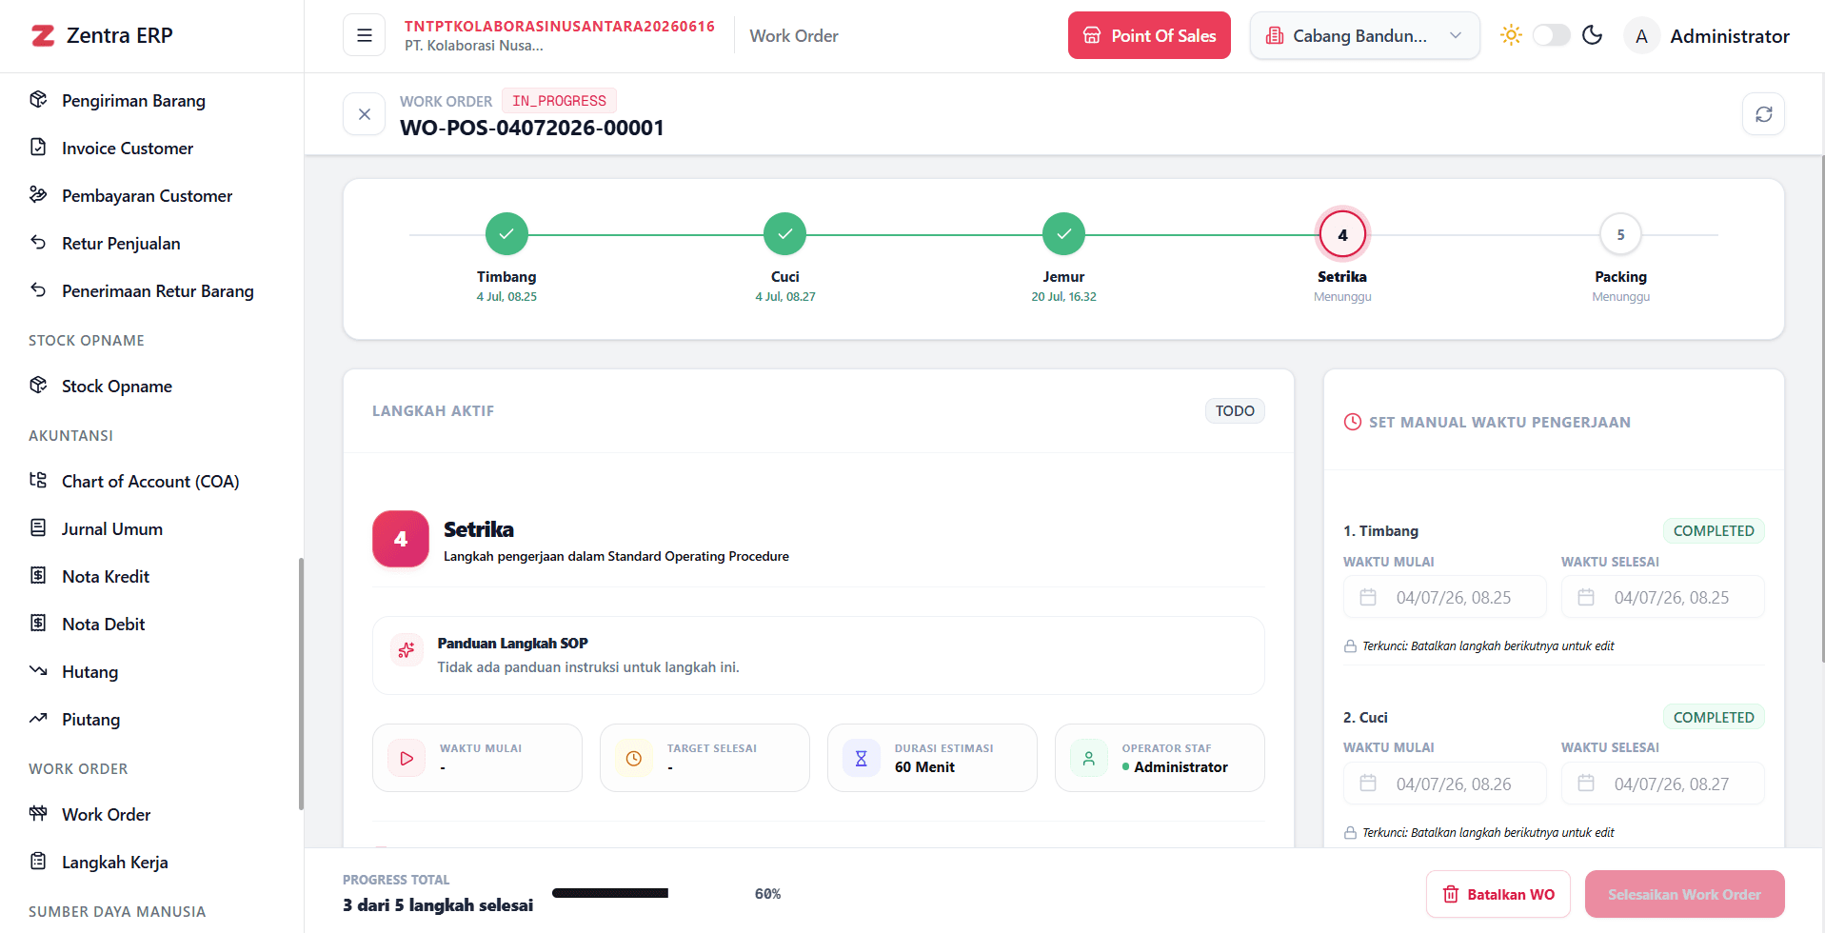This screenshot has width=1825, height=933.
Task: Click the Work Order breadcrumb text
Action: click(x=794, y=36)
